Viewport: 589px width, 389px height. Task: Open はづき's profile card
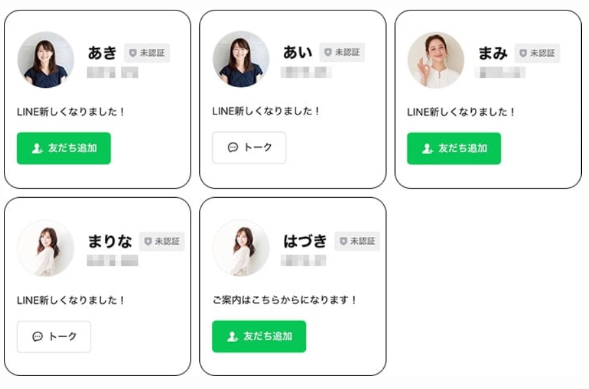pyautogui.click(x=293, y=286)
